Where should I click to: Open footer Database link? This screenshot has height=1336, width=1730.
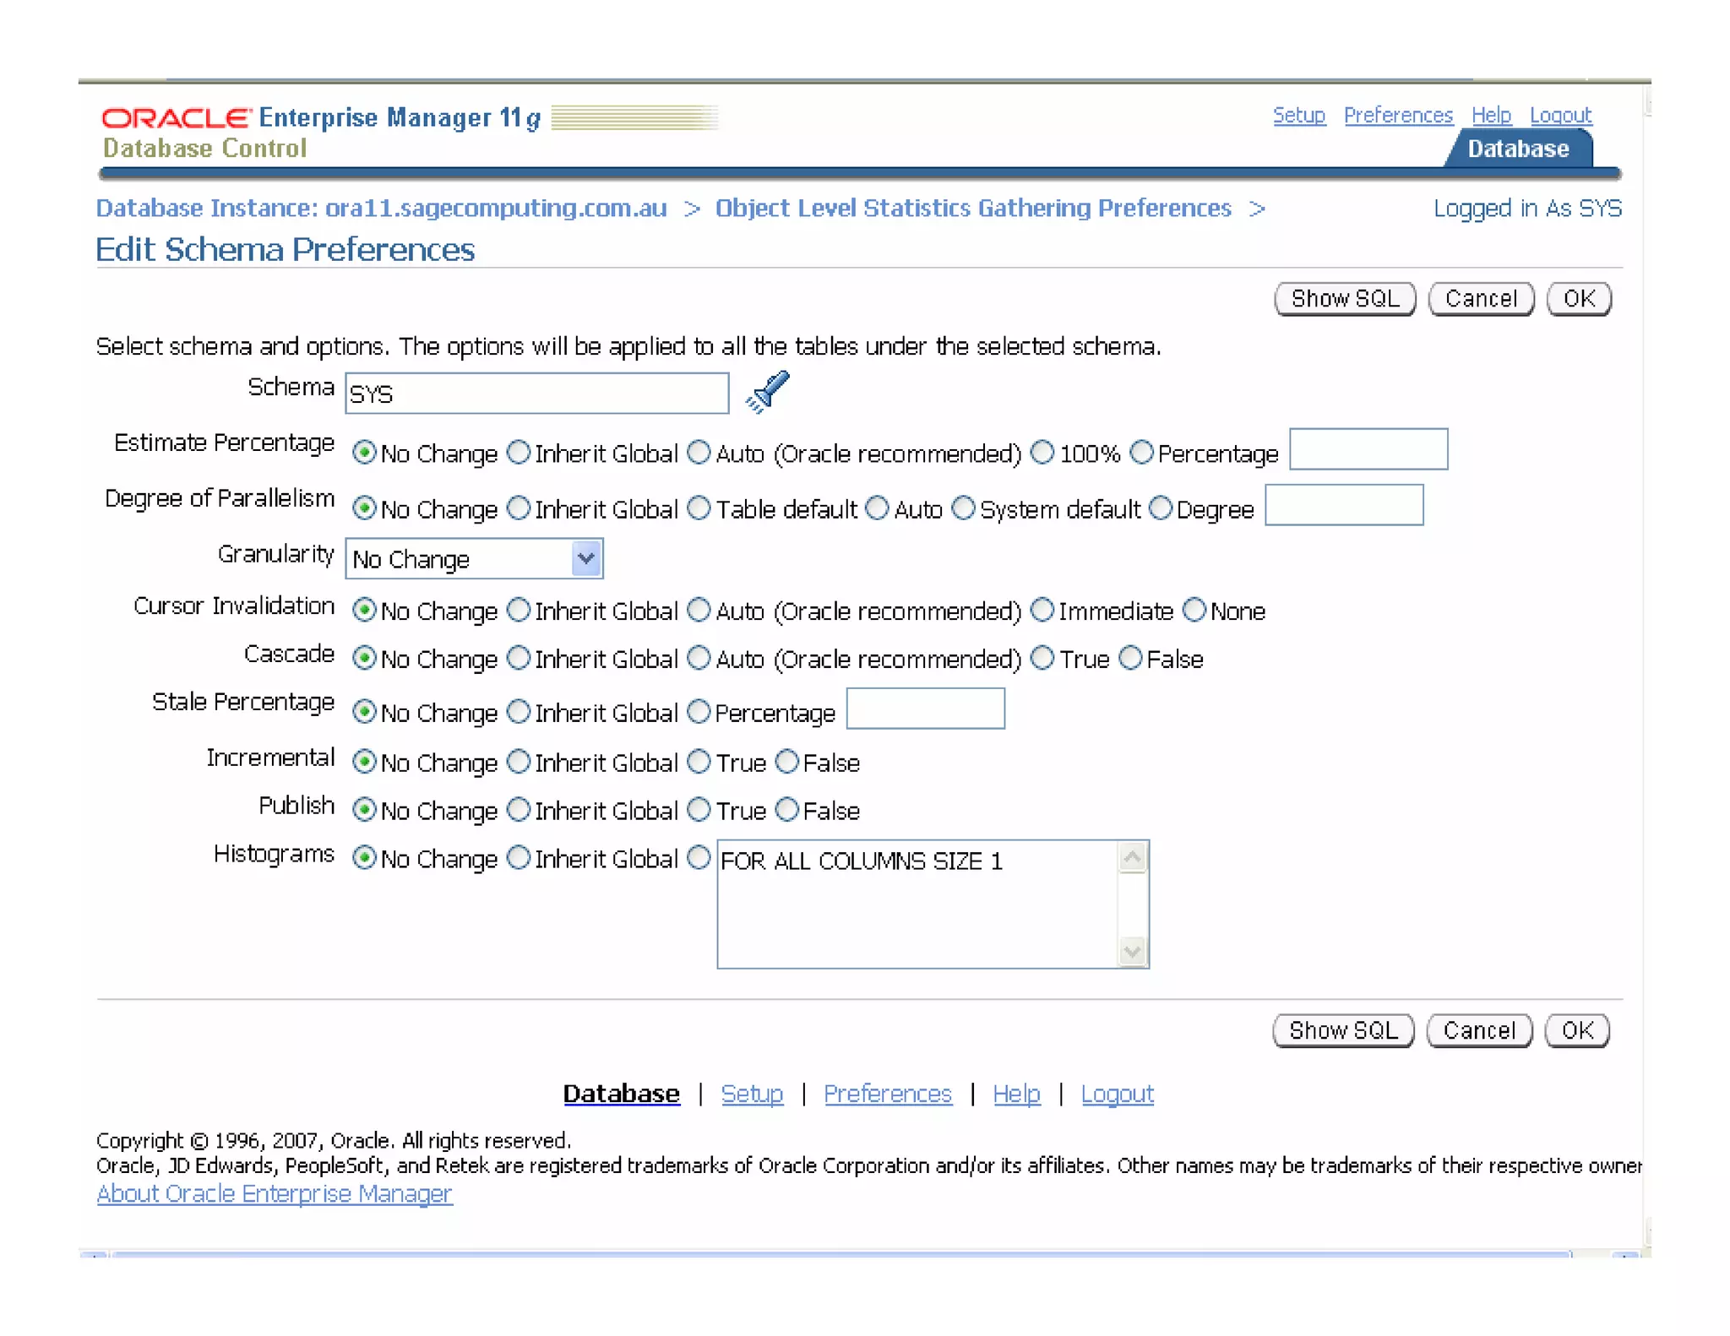coord(621,1094)
